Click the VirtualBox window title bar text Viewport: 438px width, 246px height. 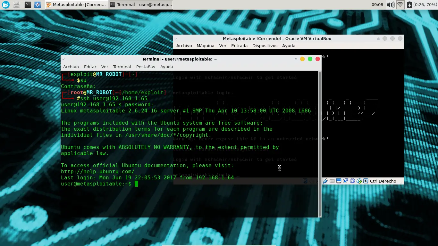coord(277,38)
